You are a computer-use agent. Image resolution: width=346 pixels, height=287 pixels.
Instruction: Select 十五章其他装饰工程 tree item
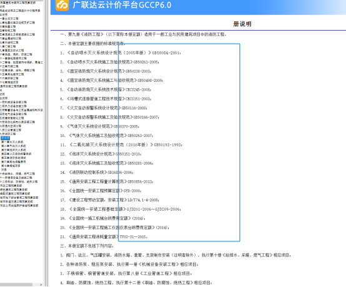tap(12, 74)
